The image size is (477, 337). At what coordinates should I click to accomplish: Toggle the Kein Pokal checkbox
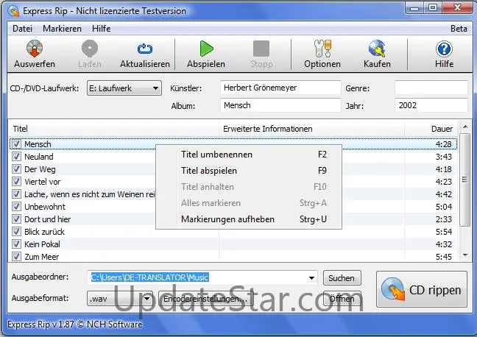(16, 244)
